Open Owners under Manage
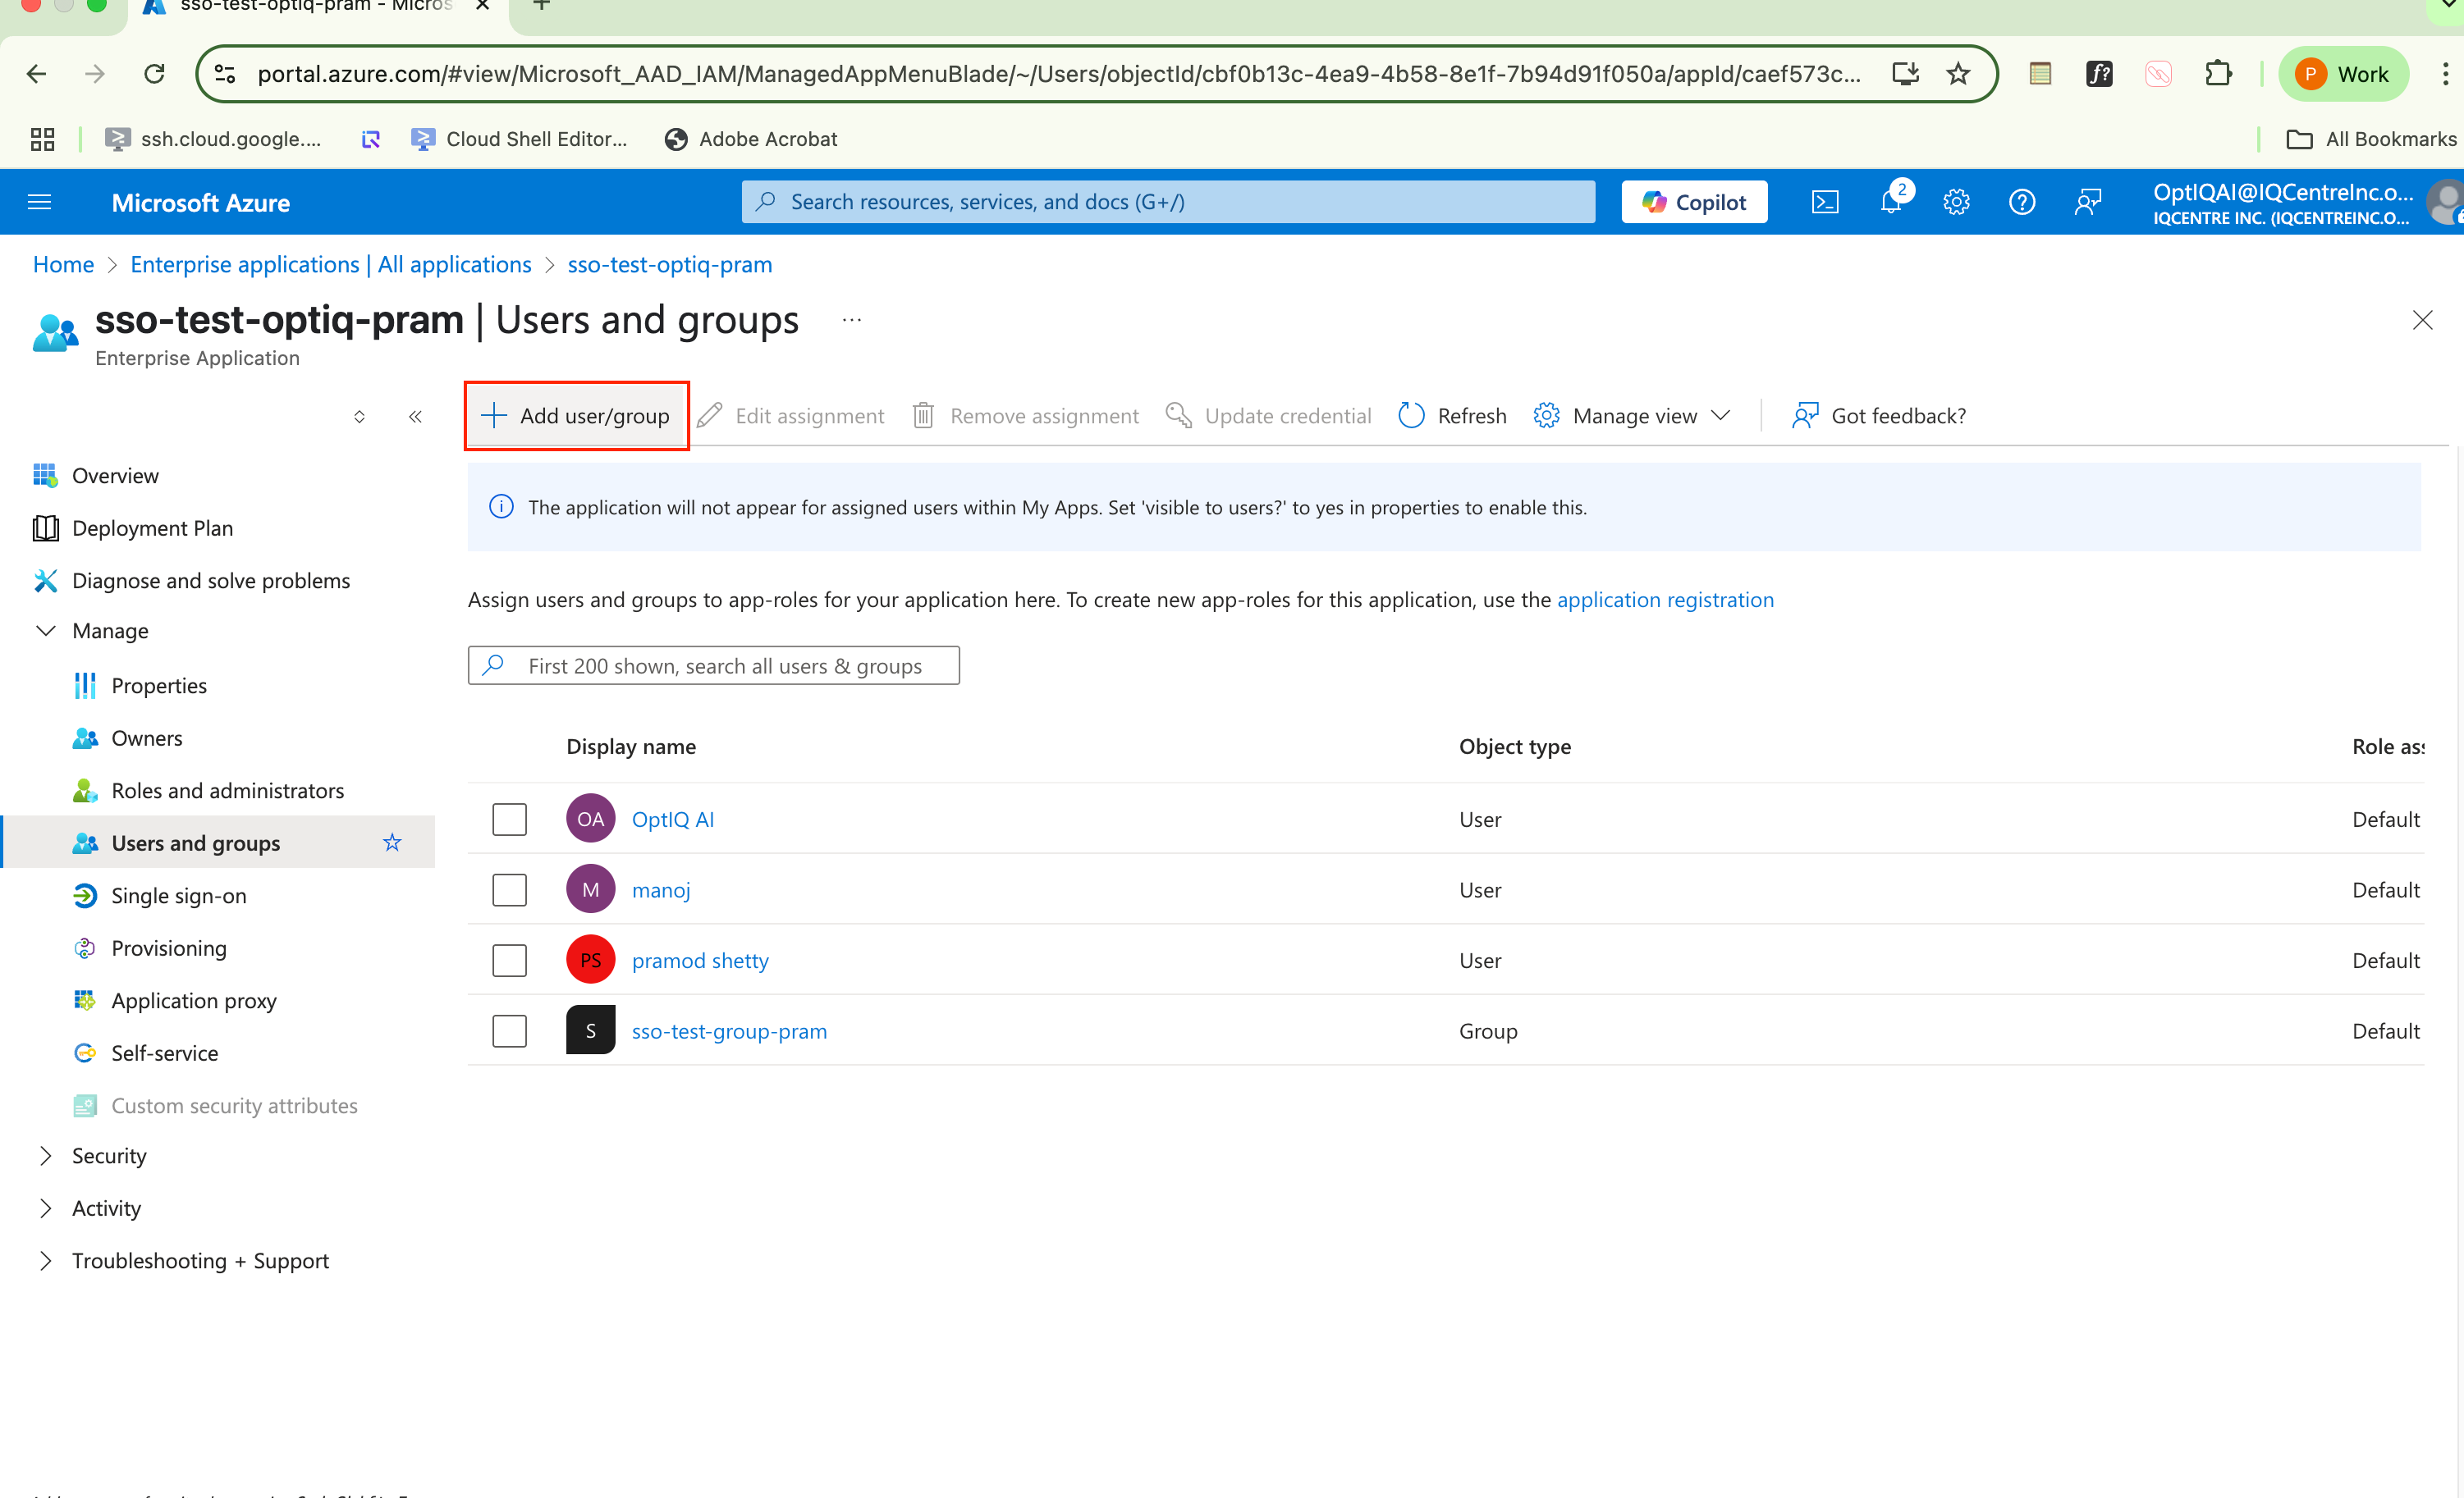 click(x=147, y=738)
